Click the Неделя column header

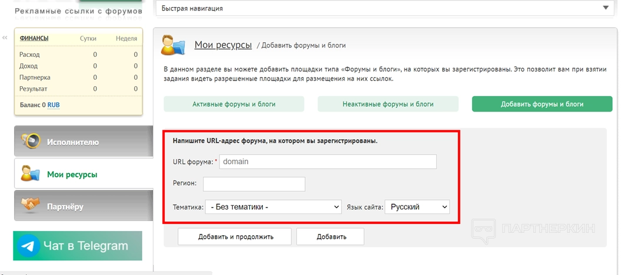pos(126,39)
